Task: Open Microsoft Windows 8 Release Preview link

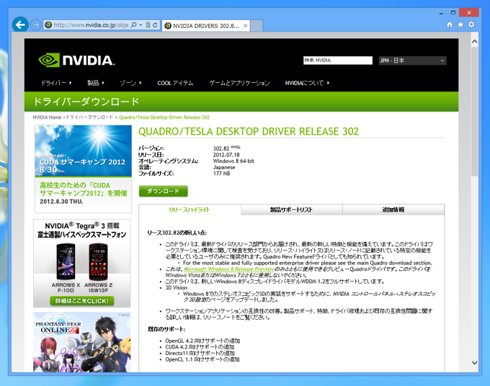Action: (x=228, y=269)
